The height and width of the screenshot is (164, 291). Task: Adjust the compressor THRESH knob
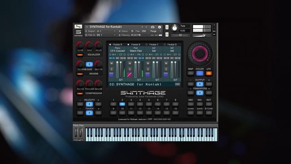tap(89, 84)
